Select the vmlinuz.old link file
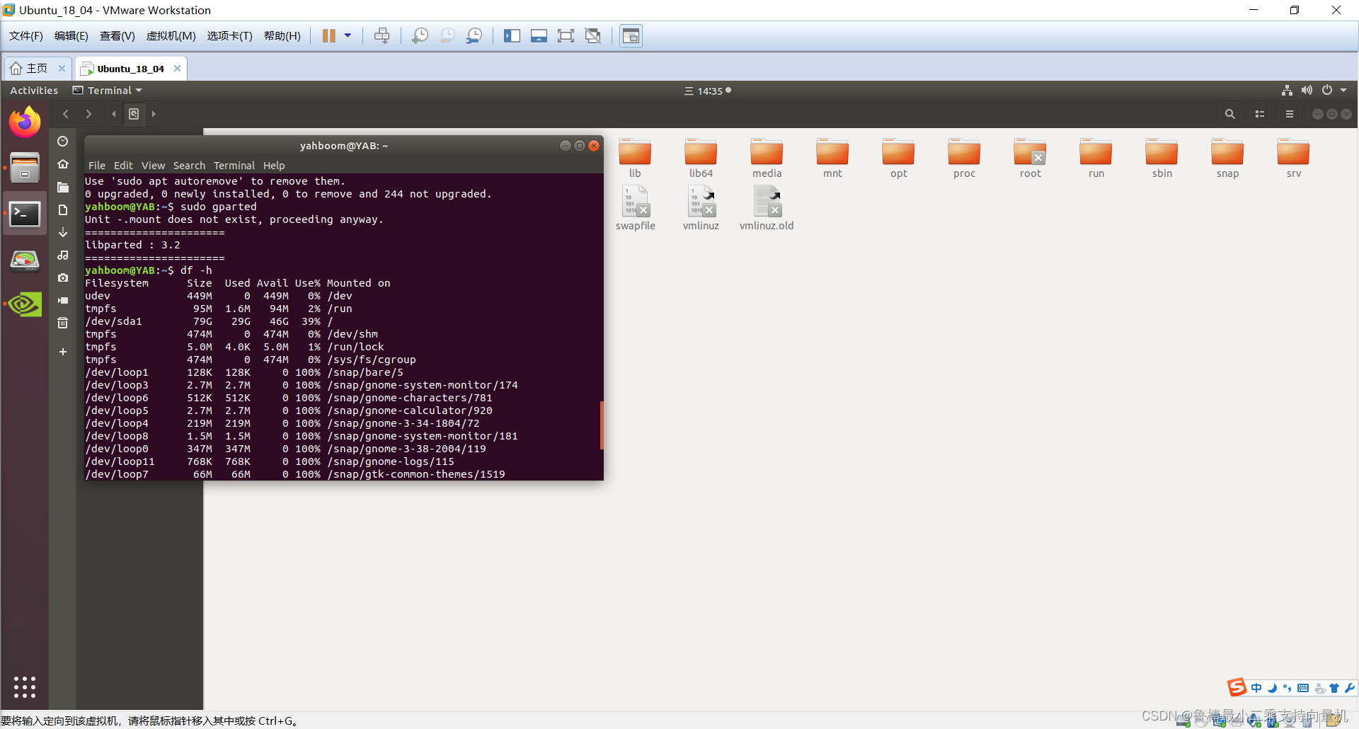The height and width of the screenshot is (729, 1359). (x=767, y=209)
